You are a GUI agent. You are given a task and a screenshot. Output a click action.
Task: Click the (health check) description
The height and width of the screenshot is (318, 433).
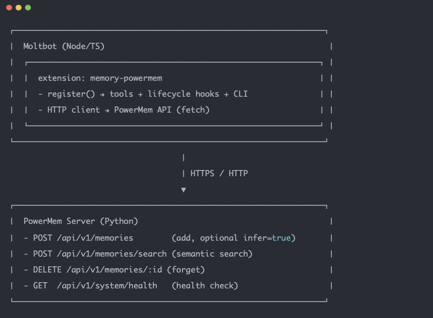tap(205, 286)
